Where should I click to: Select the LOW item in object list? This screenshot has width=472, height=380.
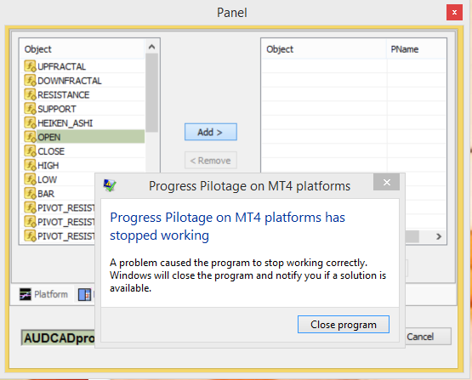pyautogui.click(x=60, y=179)
